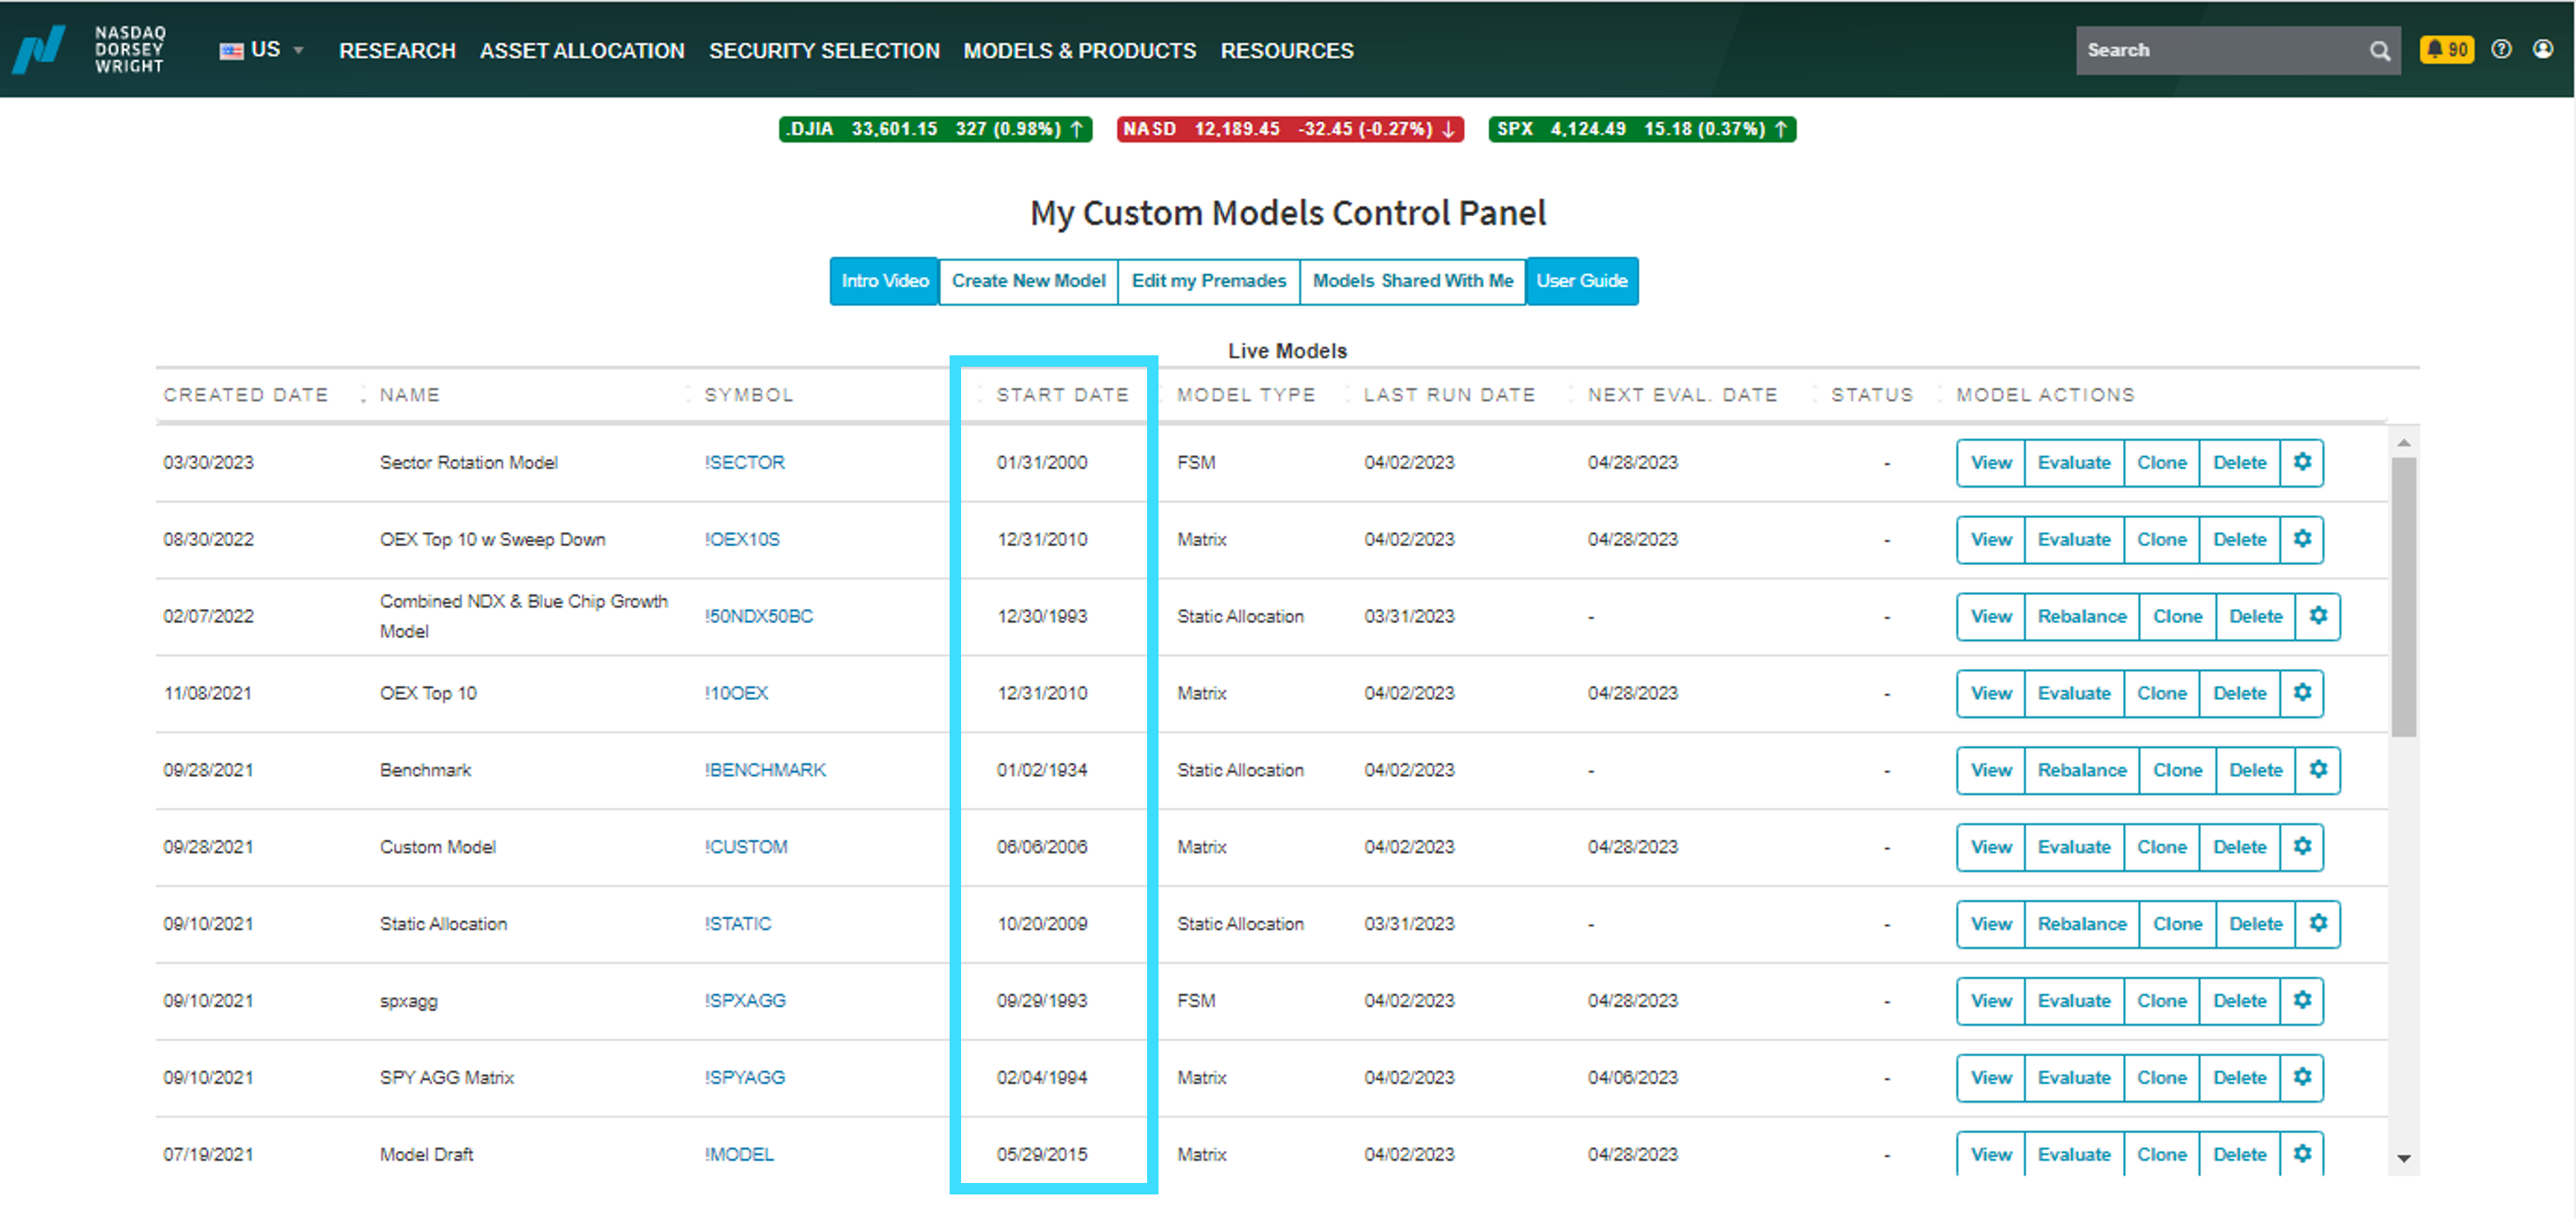
Task: Open settings gear for OEX Top 10 row
Action: pos(2302,693)
